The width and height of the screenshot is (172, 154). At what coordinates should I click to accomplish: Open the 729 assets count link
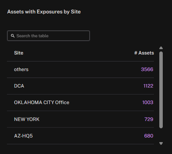coord(149,119)
